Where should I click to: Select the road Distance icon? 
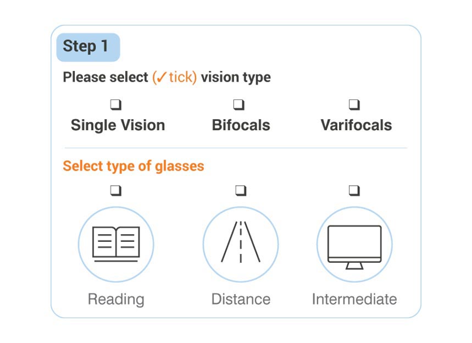[241, 244]
